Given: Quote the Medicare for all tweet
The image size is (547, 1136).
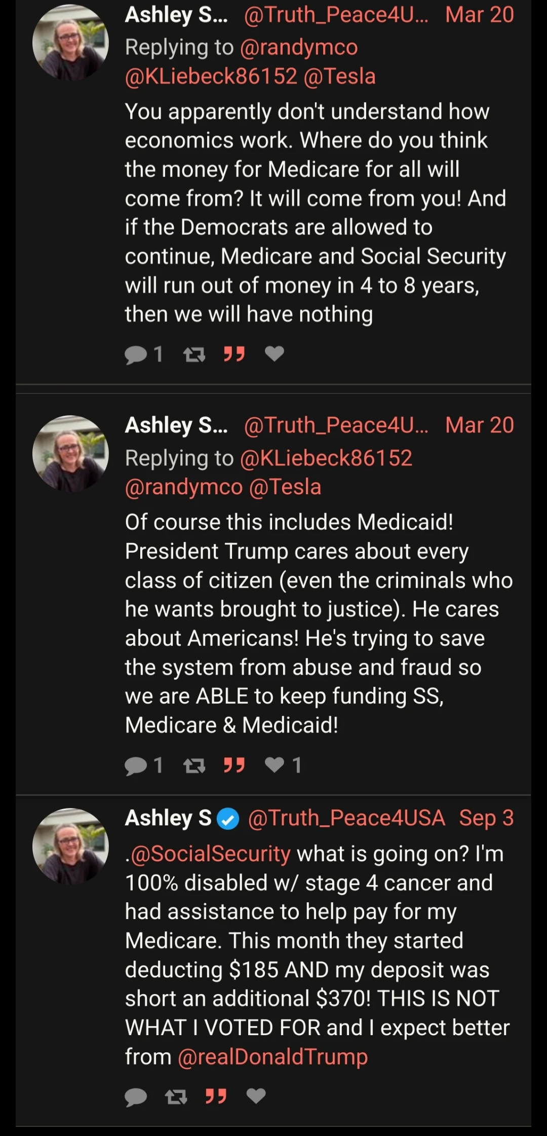Looking at the screenshot, I should (x=234, y=354).
